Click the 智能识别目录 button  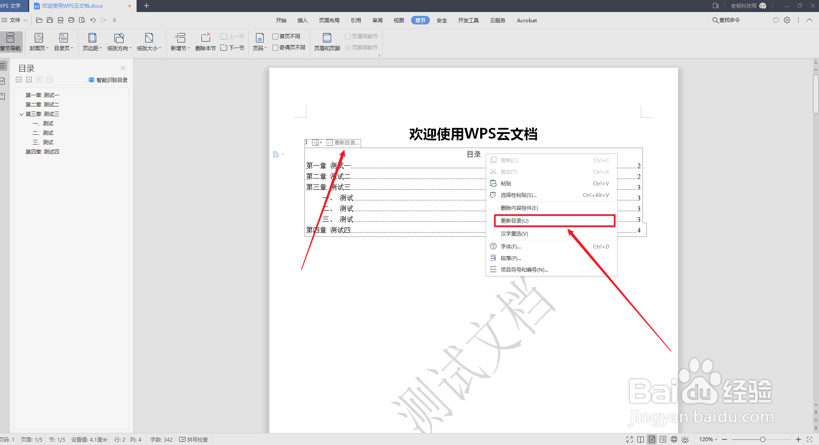coord(108,79)
